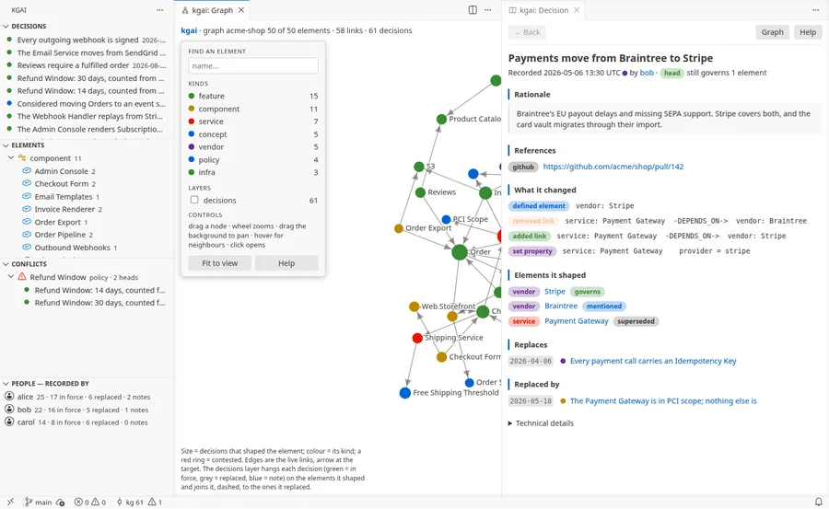Select the Order Export graph node

point(399,228)
